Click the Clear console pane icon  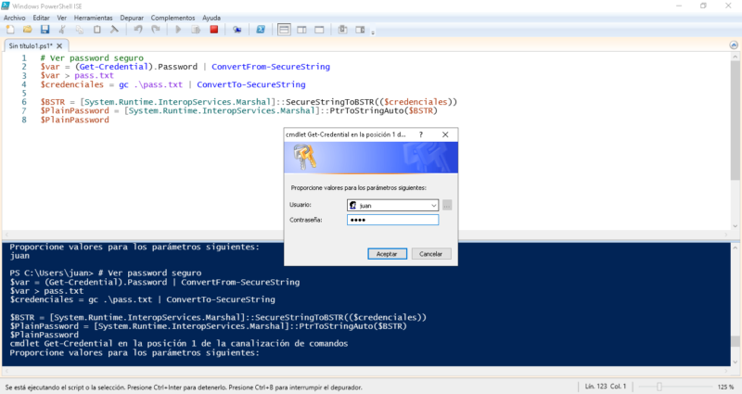tap(114, 30)
